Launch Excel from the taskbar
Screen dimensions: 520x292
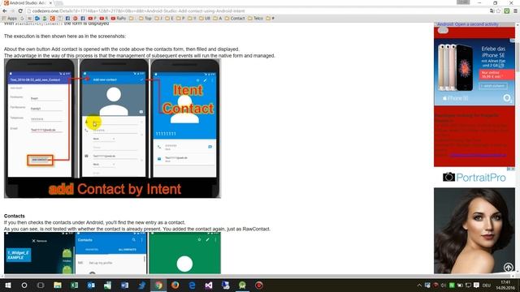click(x=74, y=285)
